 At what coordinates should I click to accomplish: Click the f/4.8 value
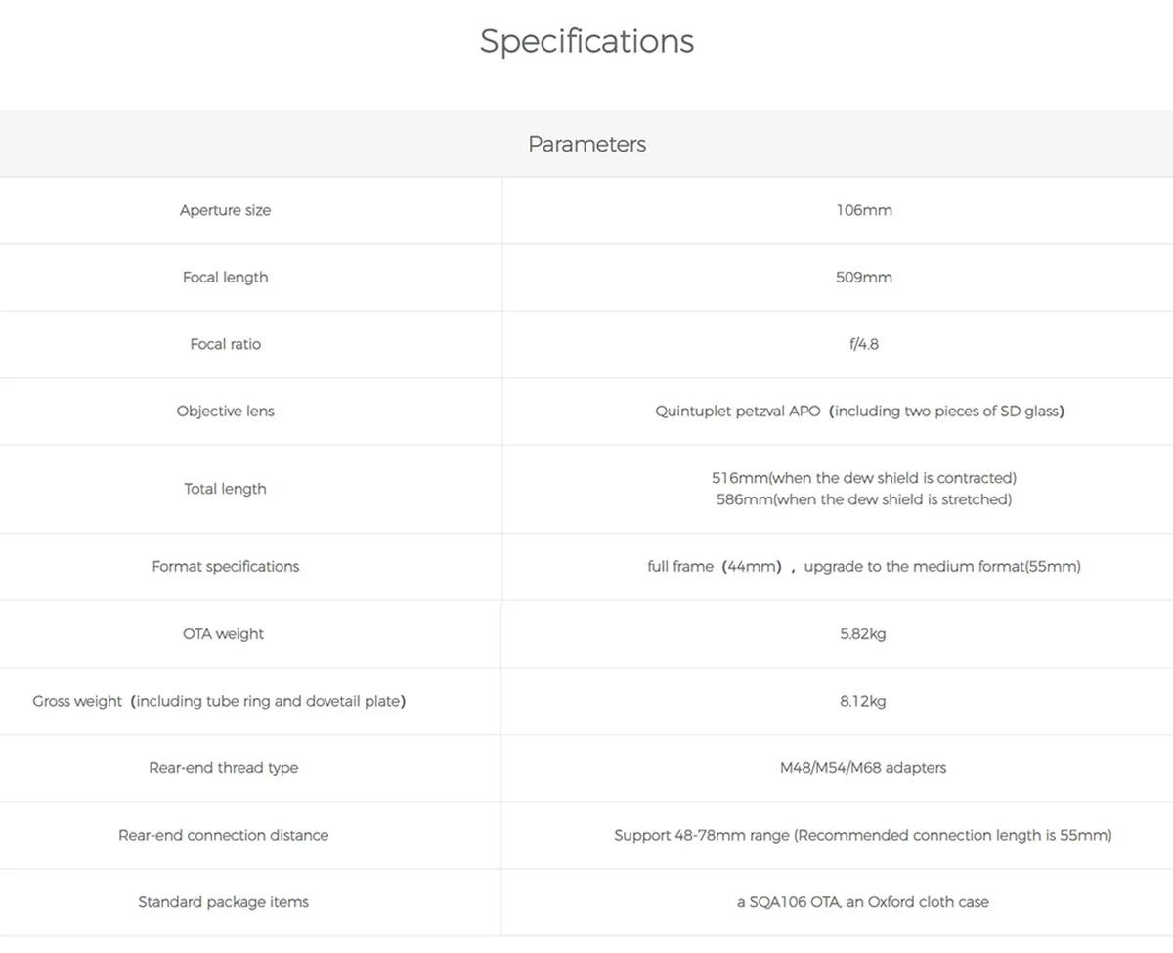pos(863,344)
